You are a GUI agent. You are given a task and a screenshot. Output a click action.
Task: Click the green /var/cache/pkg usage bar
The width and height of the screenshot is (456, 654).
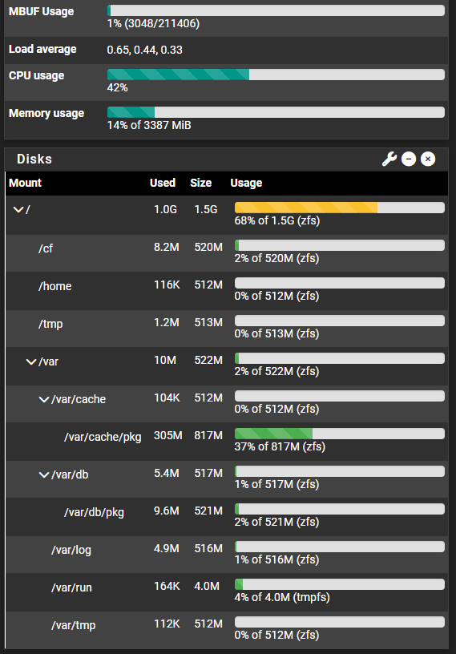point(340,434)
